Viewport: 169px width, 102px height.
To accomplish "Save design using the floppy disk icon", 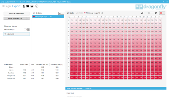I will (32, 6).
